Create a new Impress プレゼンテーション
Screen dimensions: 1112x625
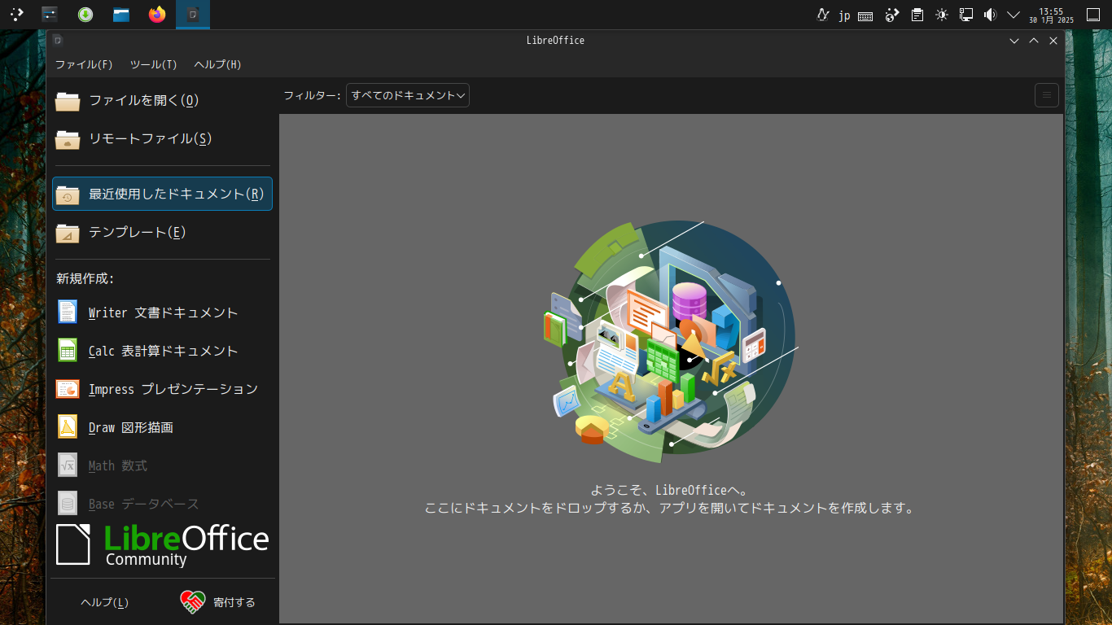[162, 389]
